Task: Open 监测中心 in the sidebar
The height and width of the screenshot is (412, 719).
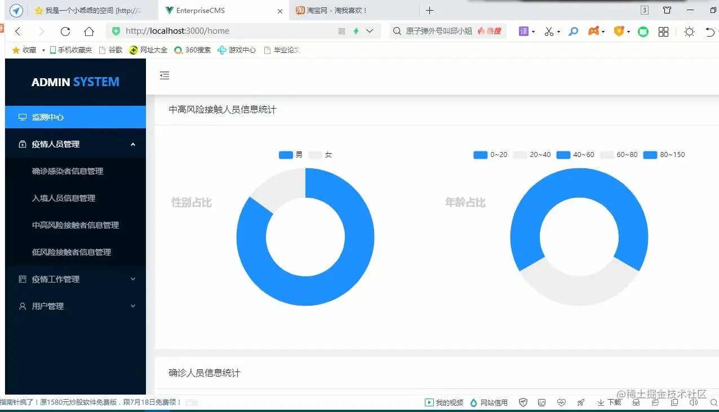Action: click(x=76, y=117)
